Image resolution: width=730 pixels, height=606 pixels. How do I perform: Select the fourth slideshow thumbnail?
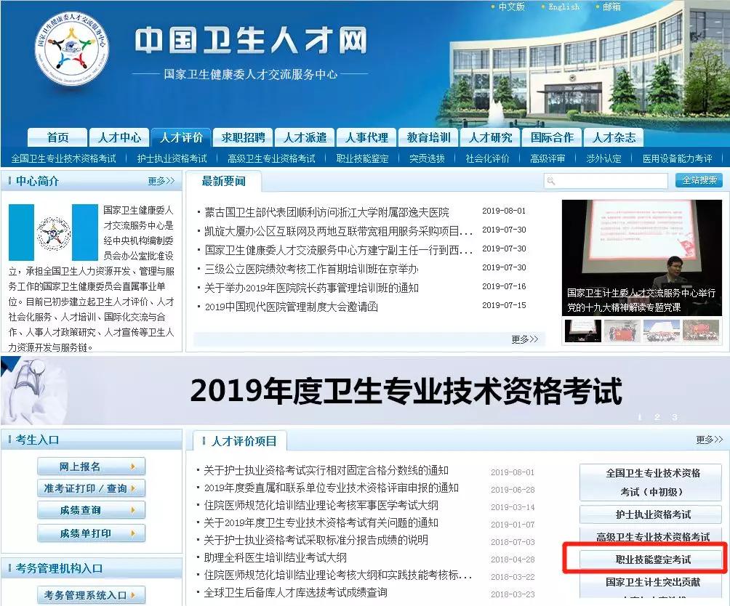(701, 331)
